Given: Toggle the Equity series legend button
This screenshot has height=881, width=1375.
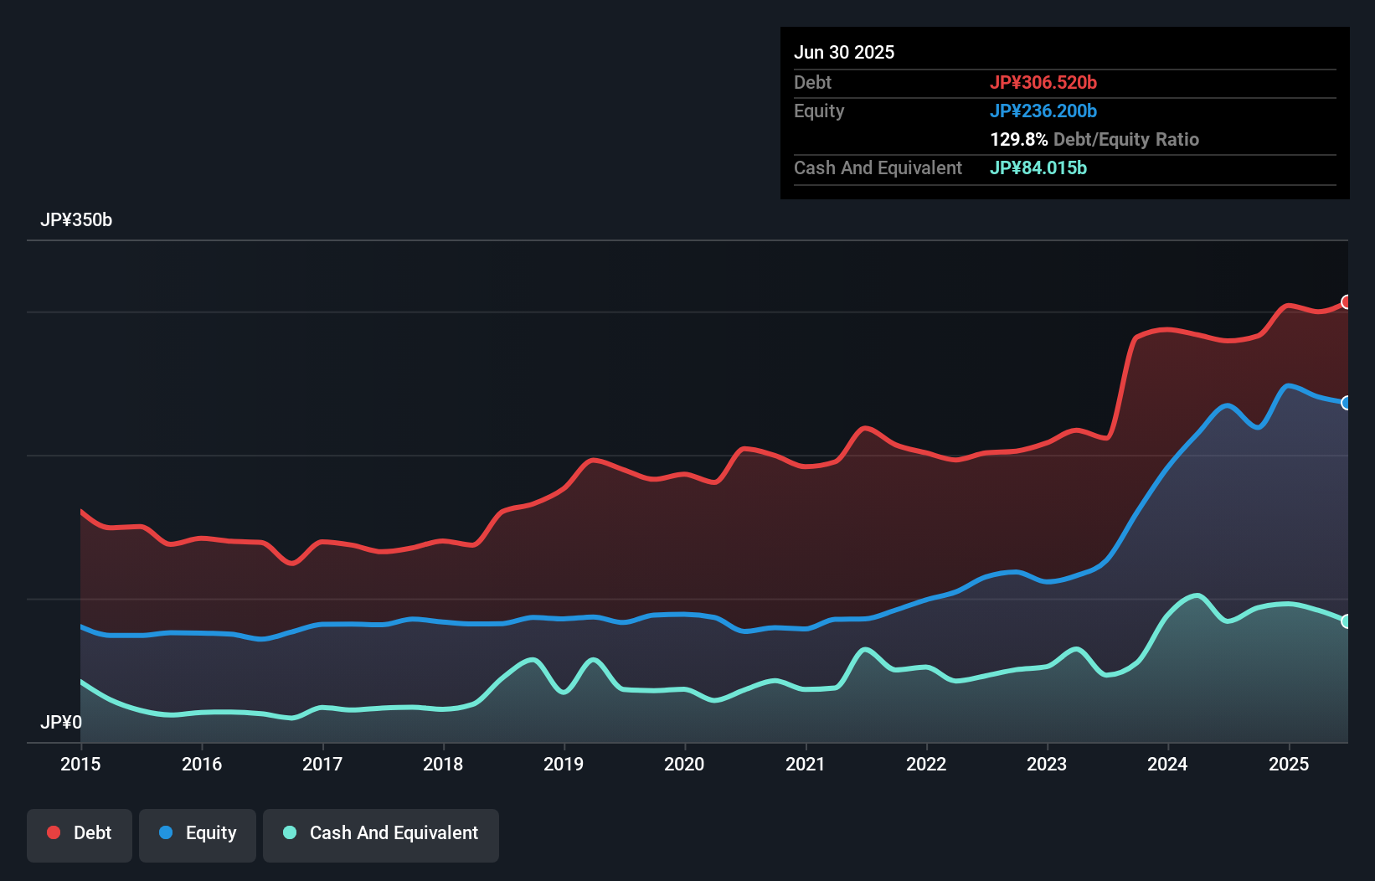Looking at the screenshot, I should tap(198, 835).
